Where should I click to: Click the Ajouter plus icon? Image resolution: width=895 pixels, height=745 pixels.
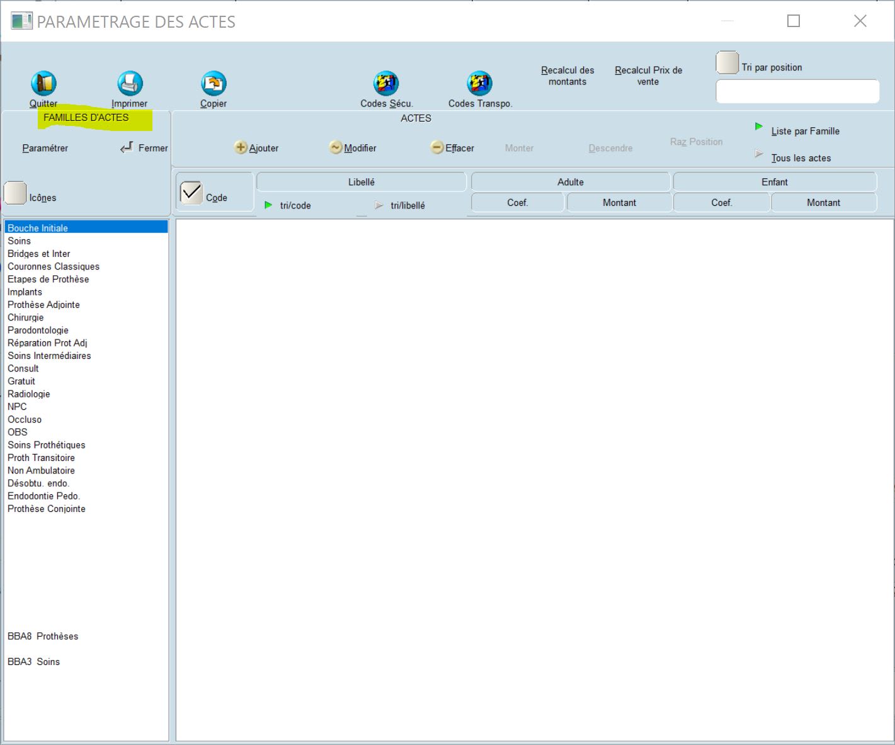click(x=241, y=147)
